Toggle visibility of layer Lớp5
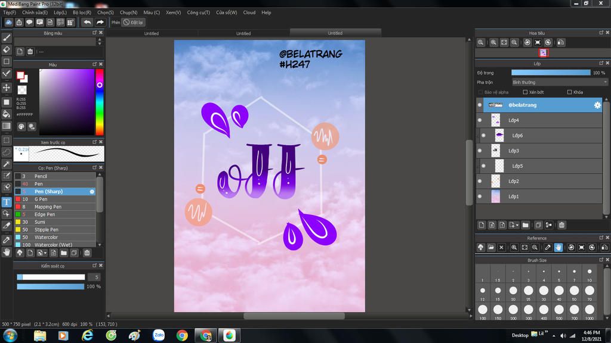This screenshot has height=343, width=611. point(483,166)
